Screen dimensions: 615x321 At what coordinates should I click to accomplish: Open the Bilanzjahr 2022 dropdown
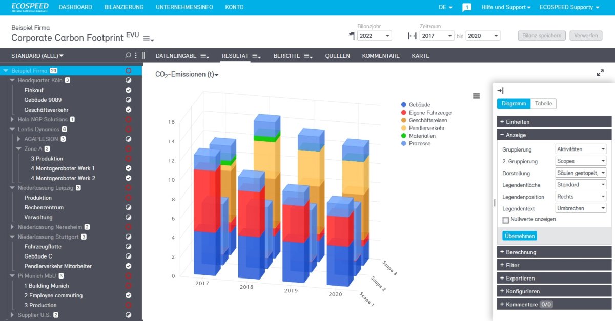pyautogui.click(x=374, y=36)
